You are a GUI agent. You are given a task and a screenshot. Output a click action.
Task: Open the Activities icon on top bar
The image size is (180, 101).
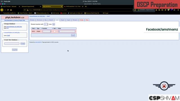pos(2,1)
